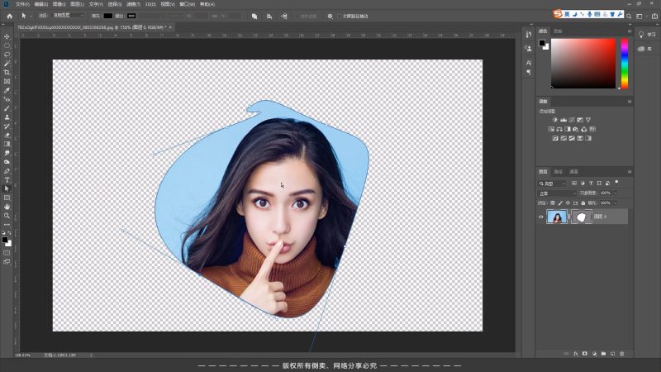
Task: Select the Hand tool
Action: click(x=7, y=207)
